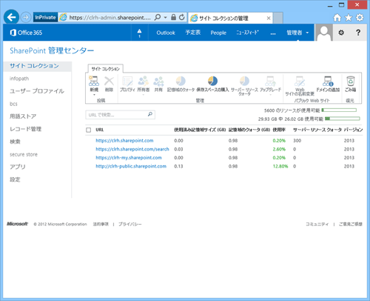
Task: Click the browser forward arrow button
Action: (x=26, y=17)
